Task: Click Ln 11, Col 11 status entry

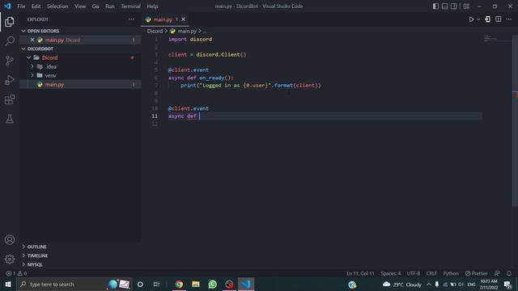Action: click(360, 273)
